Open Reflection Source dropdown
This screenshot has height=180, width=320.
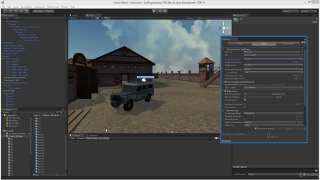[x=273, y=69]
